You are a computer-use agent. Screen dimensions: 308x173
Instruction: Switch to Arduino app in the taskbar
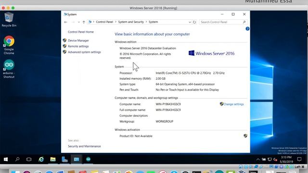pos(88,159)
